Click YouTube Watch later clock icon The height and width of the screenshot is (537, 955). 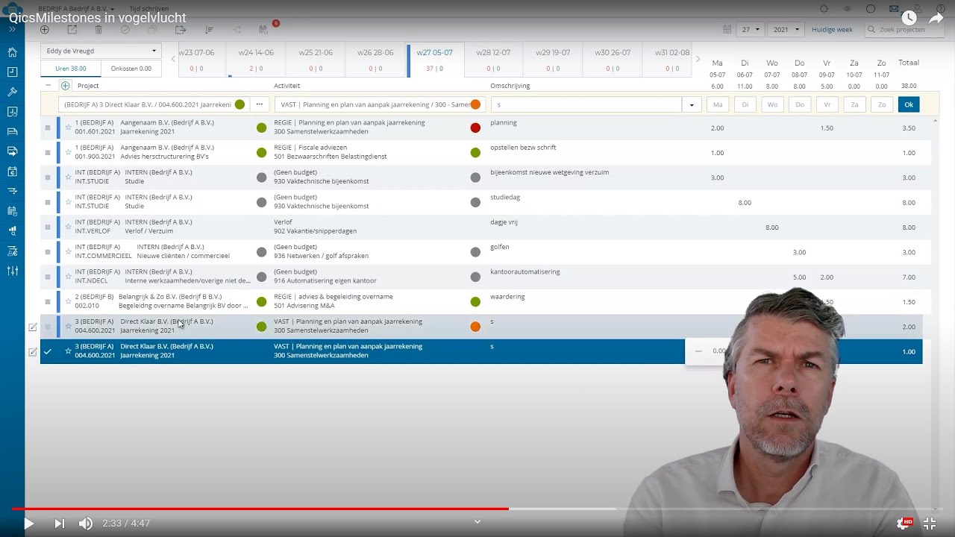click(909, 18)
